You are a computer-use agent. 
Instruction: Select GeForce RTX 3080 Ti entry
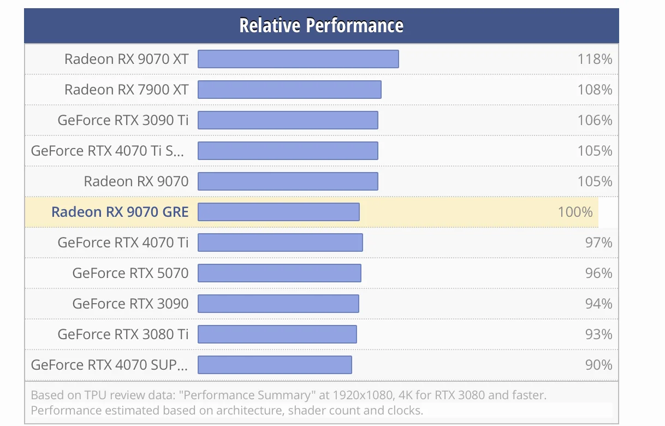point(123,334)
